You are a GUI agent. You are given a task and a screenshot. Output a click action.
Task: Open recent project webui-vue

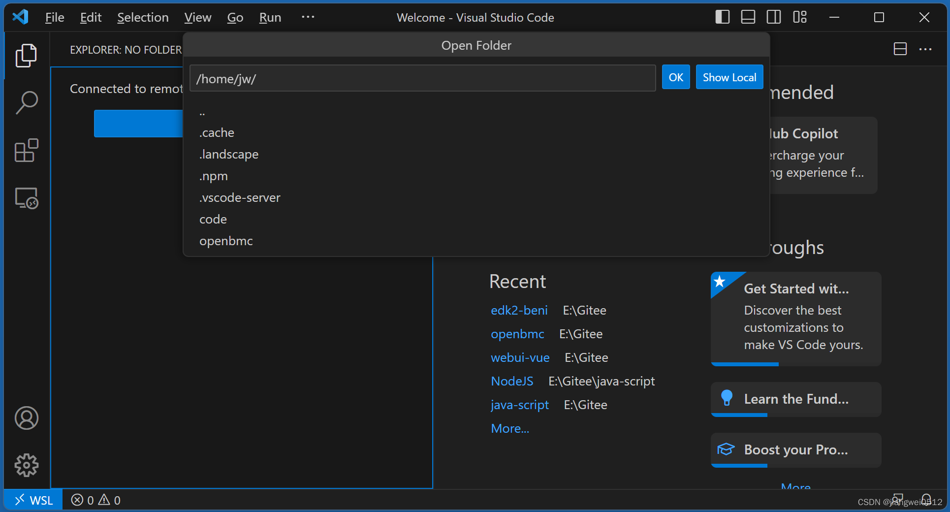point(520,357)
